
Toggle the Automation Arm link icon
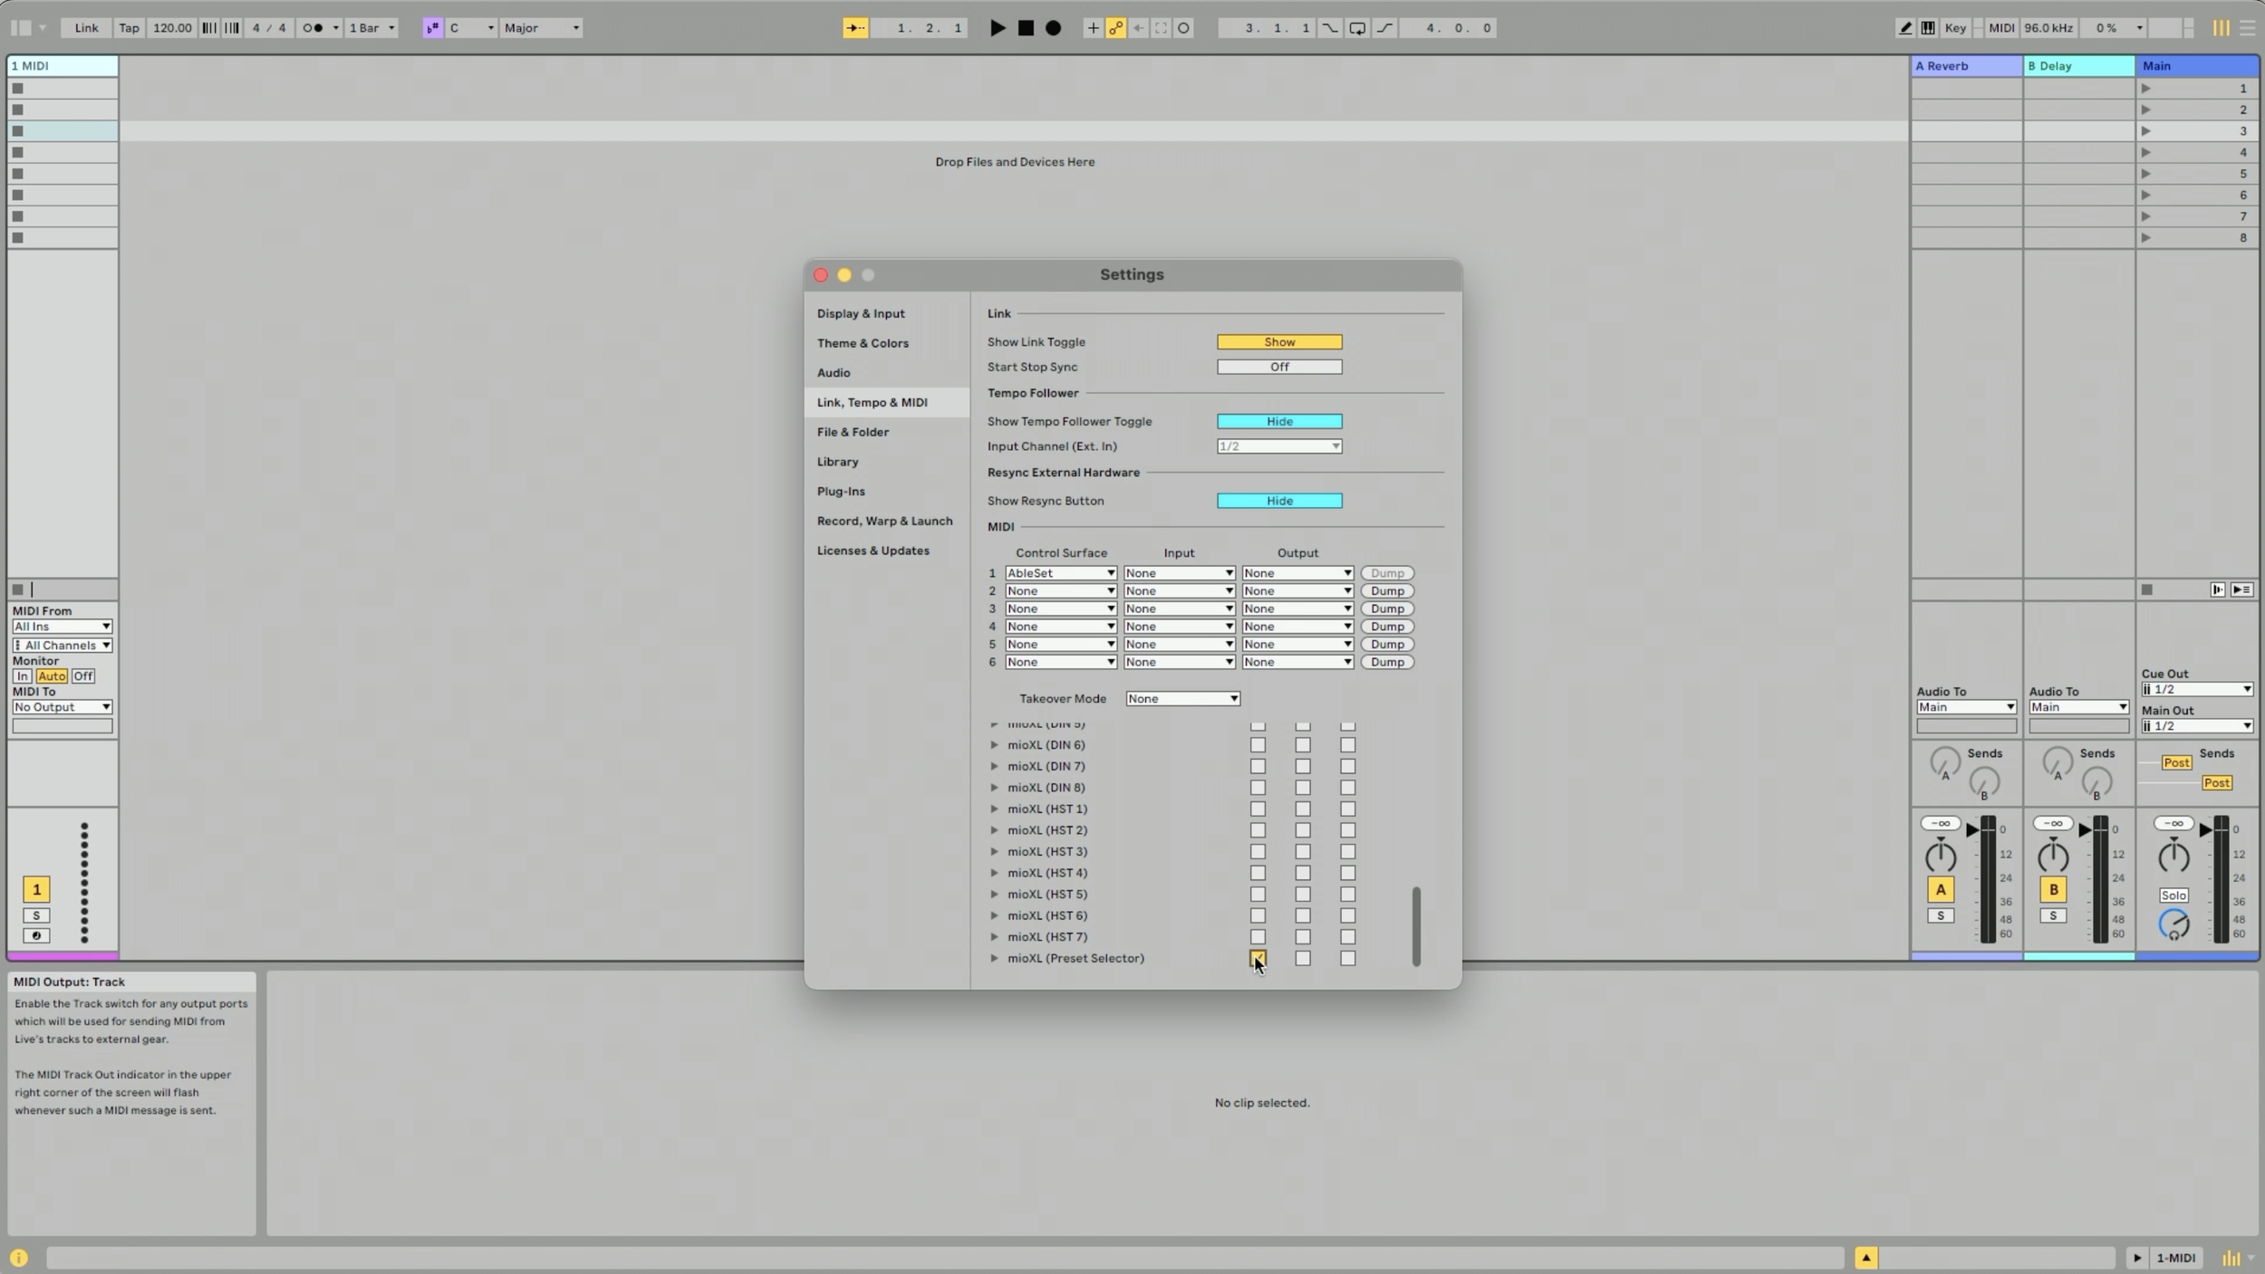[1115, 28]
